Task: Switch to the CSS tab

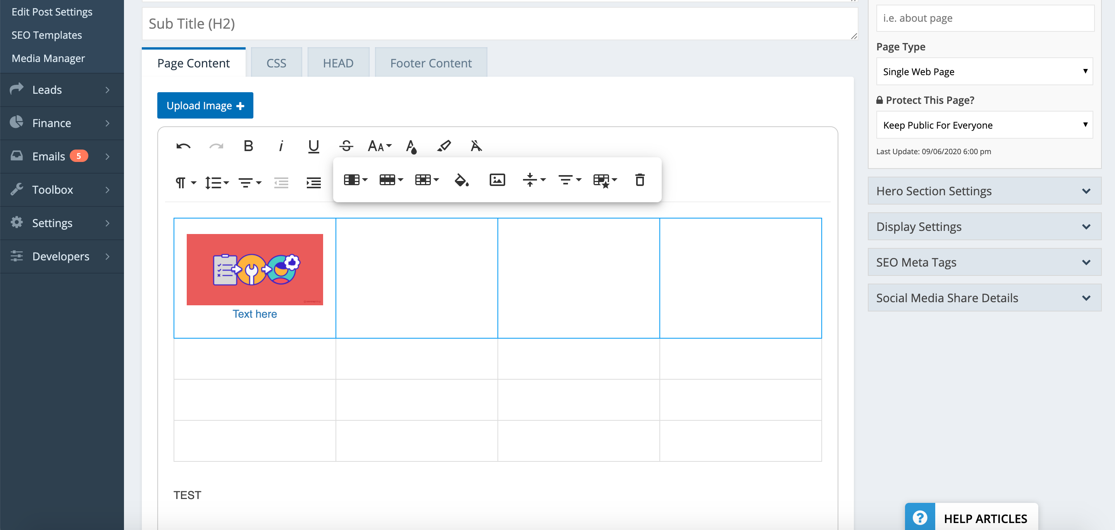Action: click(276, 62)
